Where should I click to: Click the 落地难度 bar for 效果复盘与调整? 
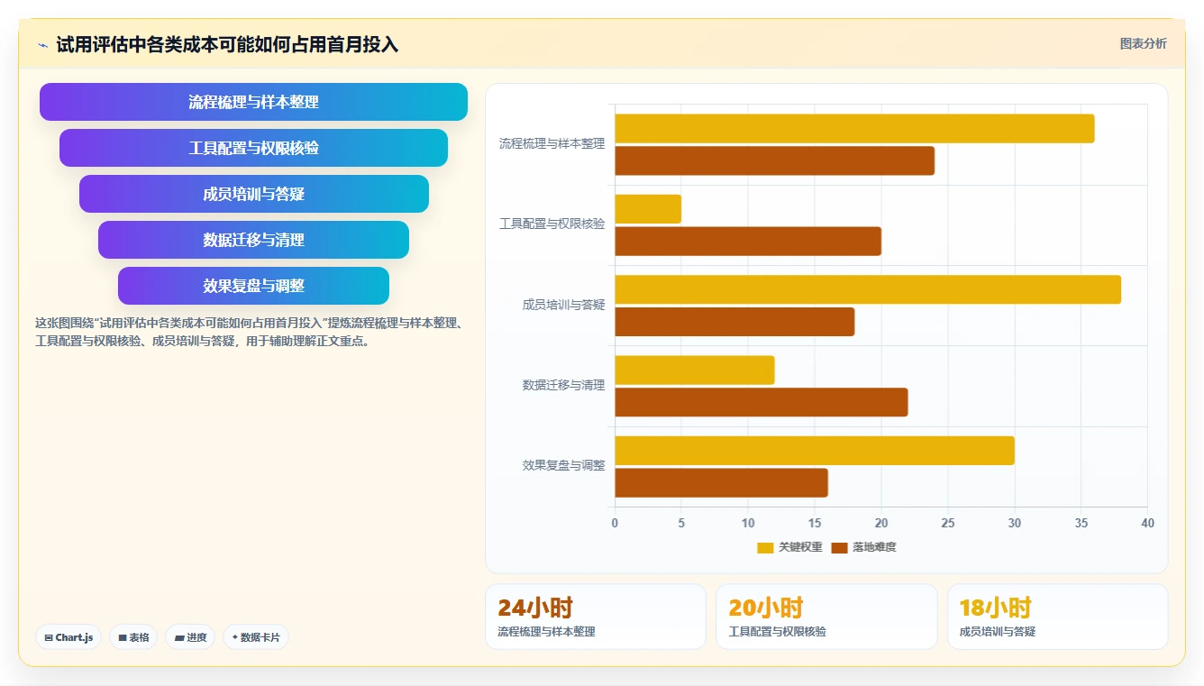click(721, 483)
